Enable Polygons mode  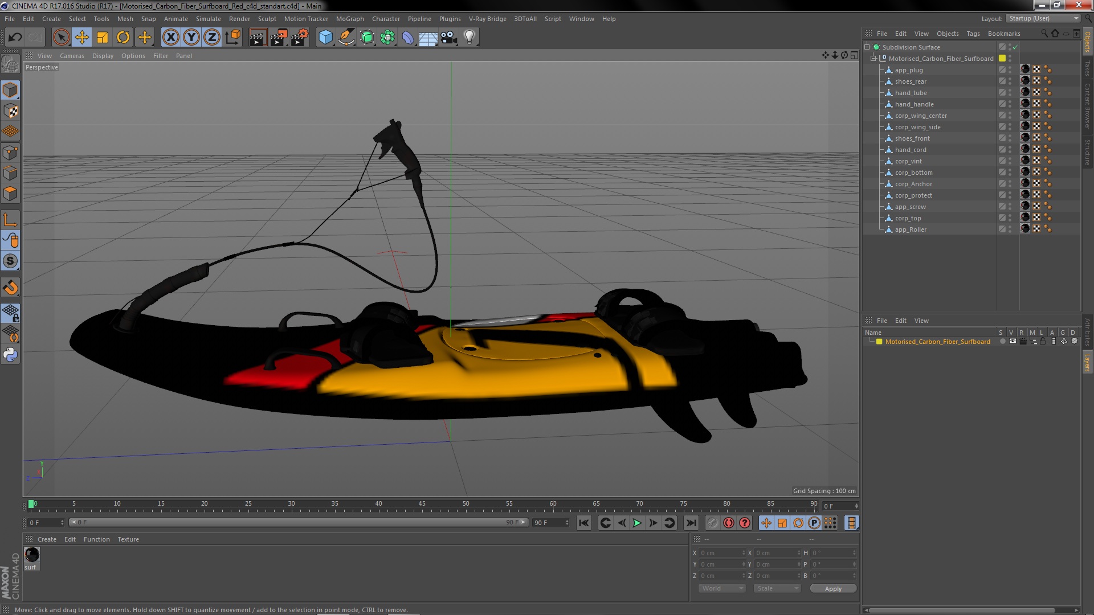(x=10, y=194)
